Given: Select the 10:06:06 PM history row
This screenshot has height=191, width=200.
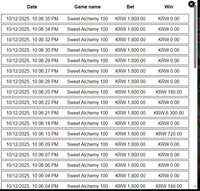Looking at the screenshot, I should click(95, 165).
